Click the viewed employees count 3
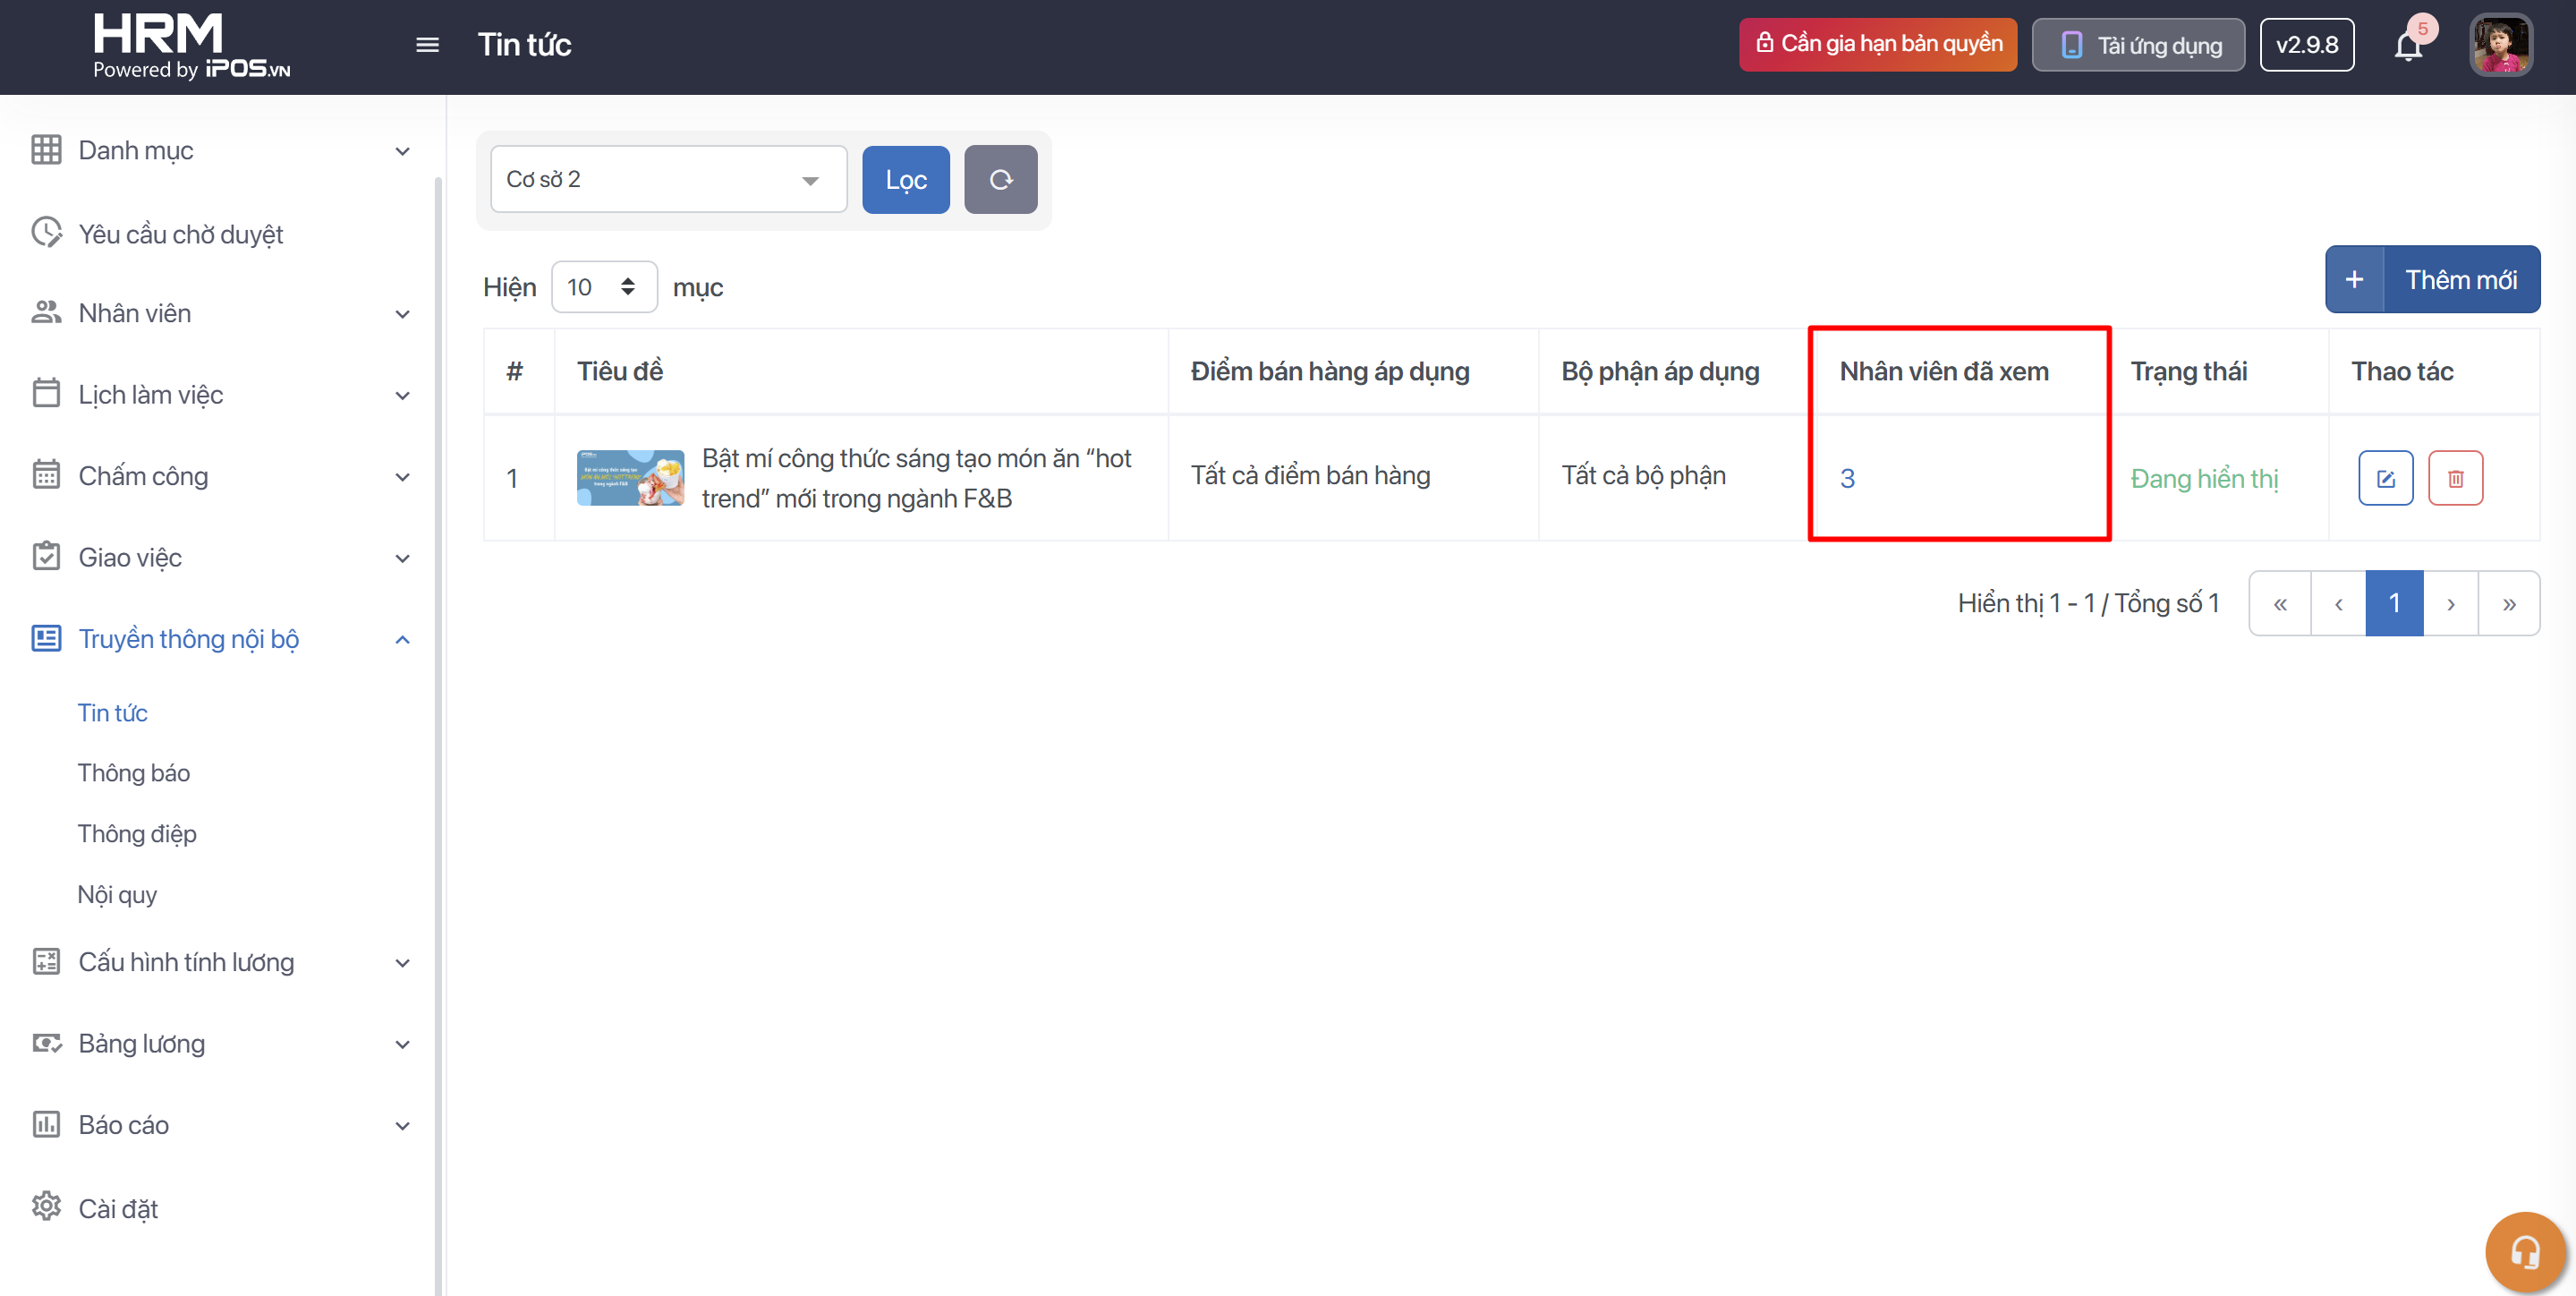This screenshot has height=1296, width=2576. pyautogui.click(x=1847, y=478)
